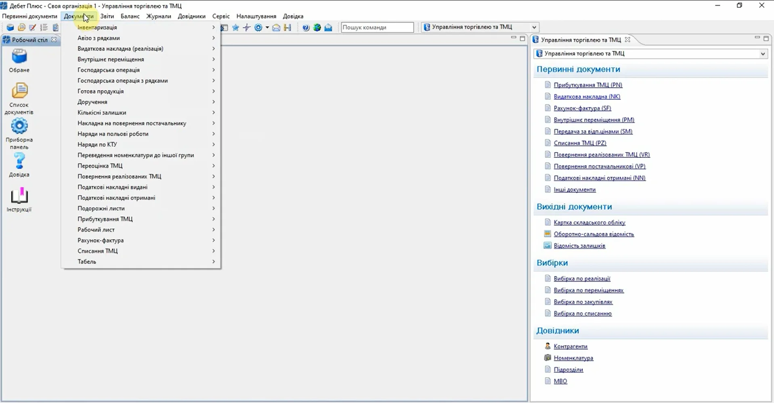Open the Рахунок-фактура submenu item
This screenshot has height=403, width=774.
click(x=101, y=240)
